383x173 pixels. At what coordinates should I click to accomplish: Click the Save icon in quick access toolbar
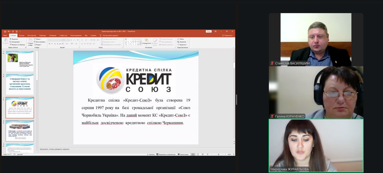5,31
